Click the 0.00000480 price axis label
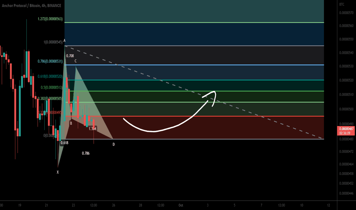This screenshot has height=210, width=356. point(346,139)
